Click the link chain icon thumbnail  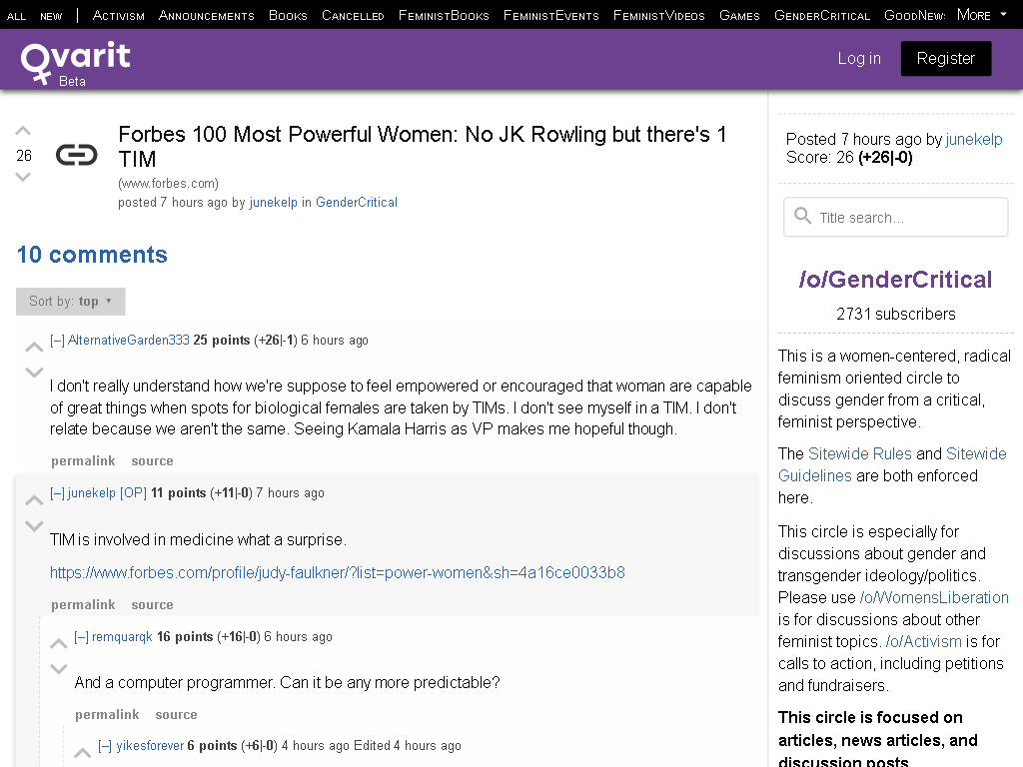pos(76,155)
